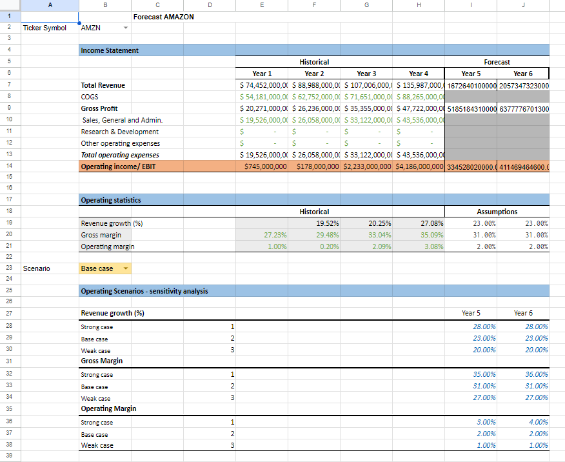Click Year 5 Strong case revenue growth 28.00%
565x462 pixels.
[471, 326]
